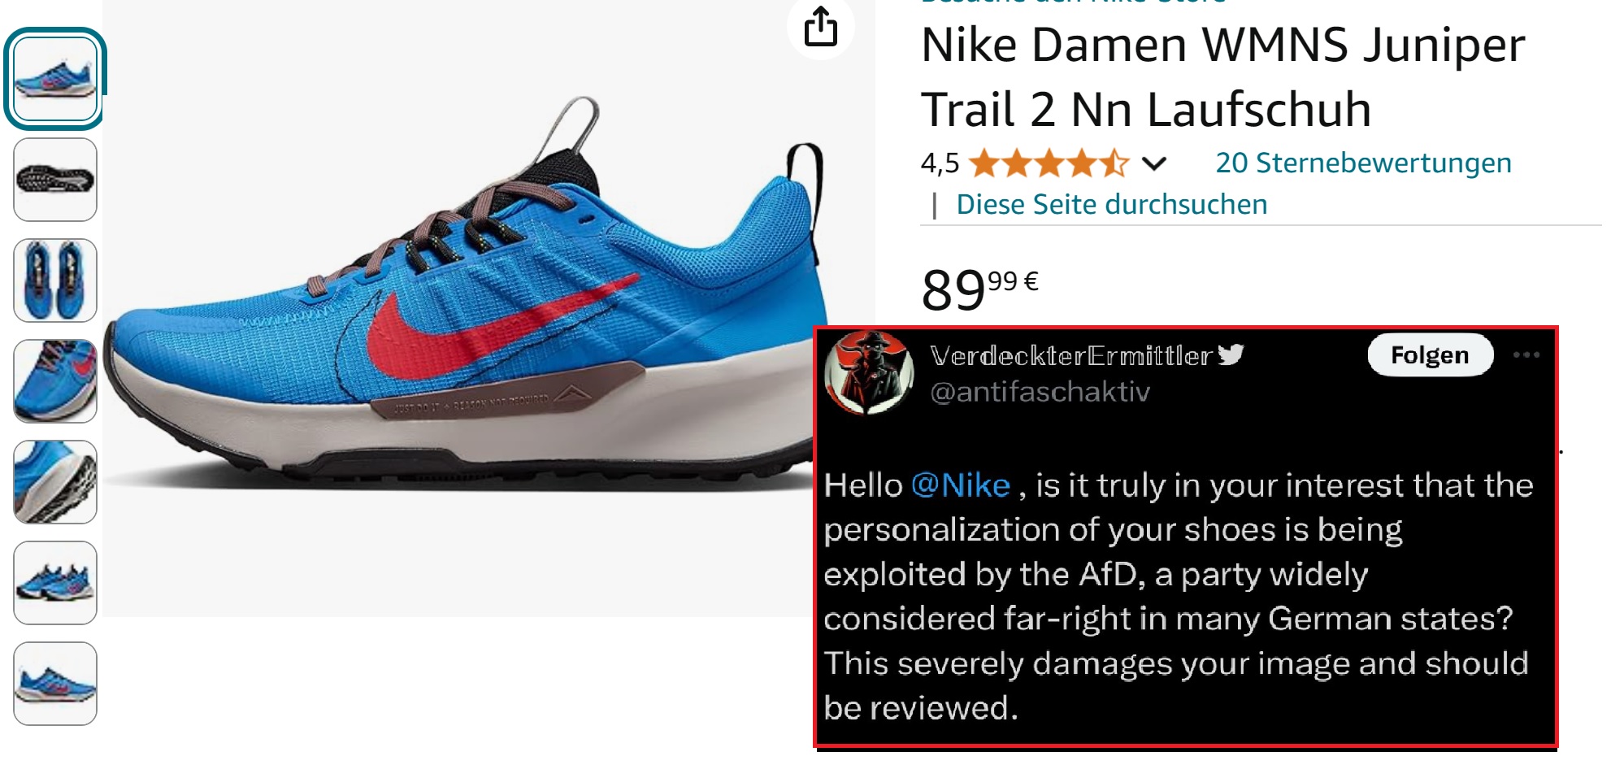Screen dimensions: 1611x778
Task: Select the heel and outsole thumbnail
Action: [55, 482]
